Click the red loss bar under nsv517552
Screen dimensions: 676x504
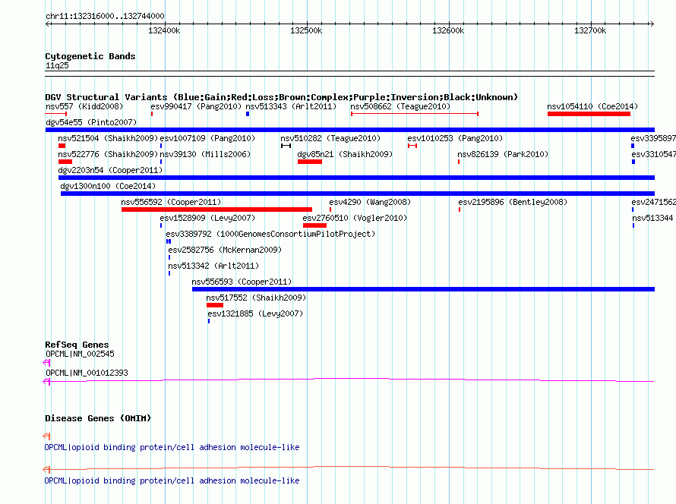(x=215, y=305)
